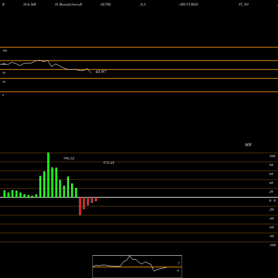Click the RSI axis label 100
Image resolution: width=278 pixels, height=278 pixels.
click(4, 51)
